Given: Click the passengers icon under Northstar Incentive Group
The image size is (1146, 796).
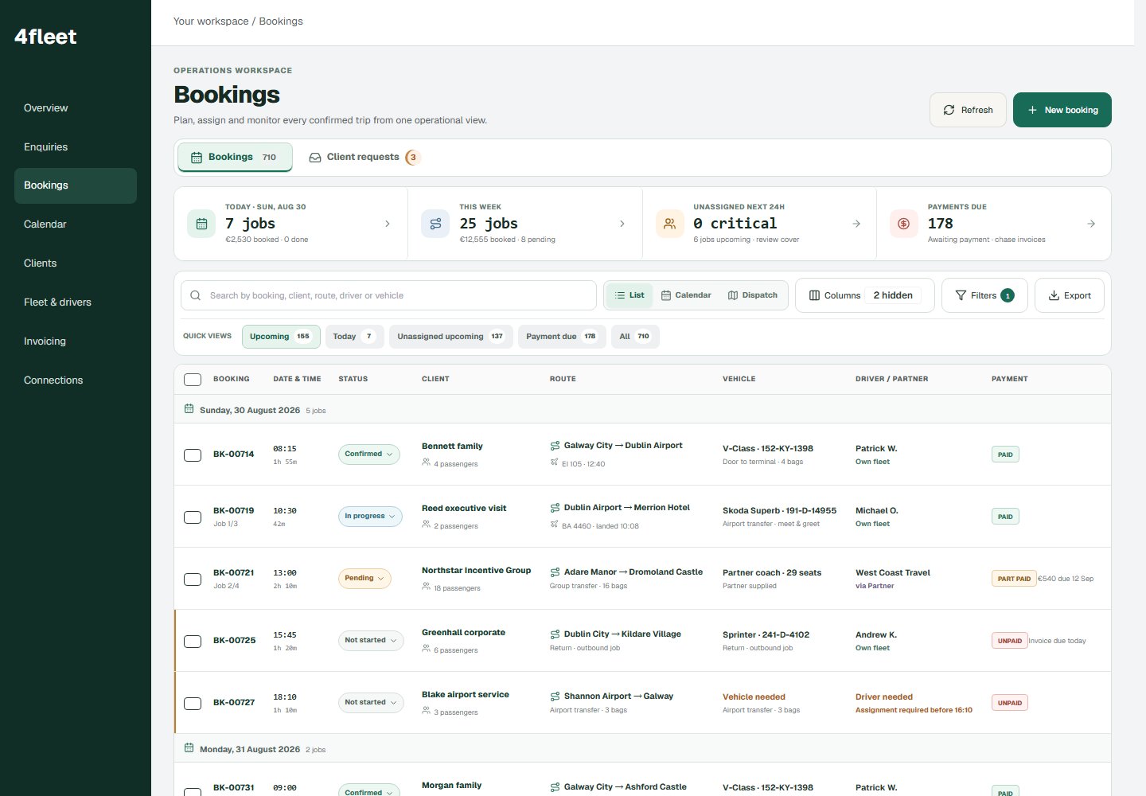Looking at the screenshot, I should pyautogui.click(x=427, y=587).
